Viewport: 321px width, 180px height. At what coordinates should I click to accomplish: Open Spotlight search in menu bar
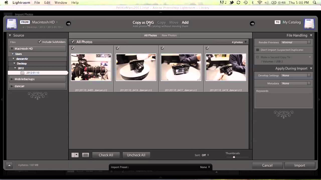pyautogui.click(x=315, y=2)
